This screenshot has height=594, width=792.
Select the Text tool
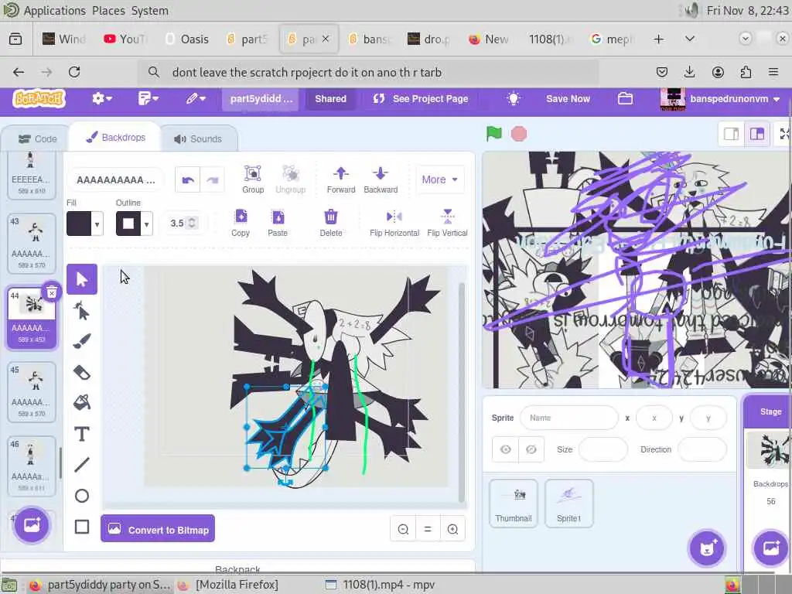82,434
